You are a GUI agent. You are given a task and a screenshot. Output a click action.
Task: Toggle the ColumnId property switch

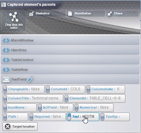(x=48, y=89)
